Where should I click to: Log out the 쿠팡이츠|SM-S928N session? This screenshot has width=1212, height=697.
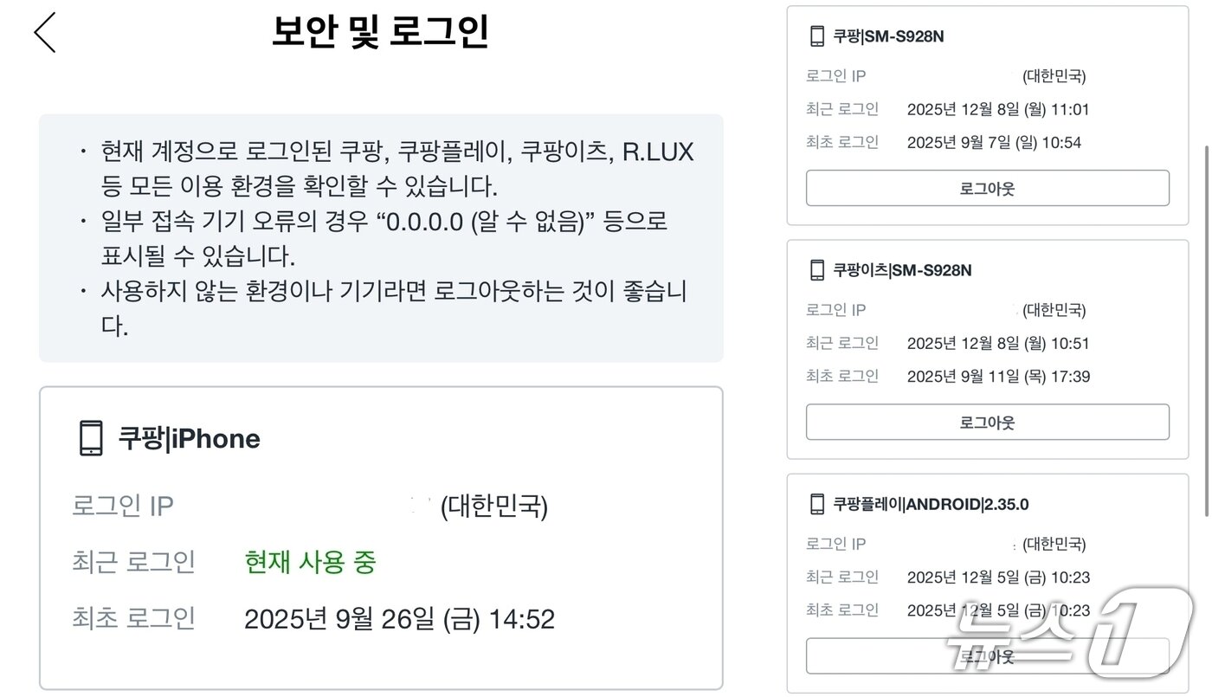coord(988,423)
